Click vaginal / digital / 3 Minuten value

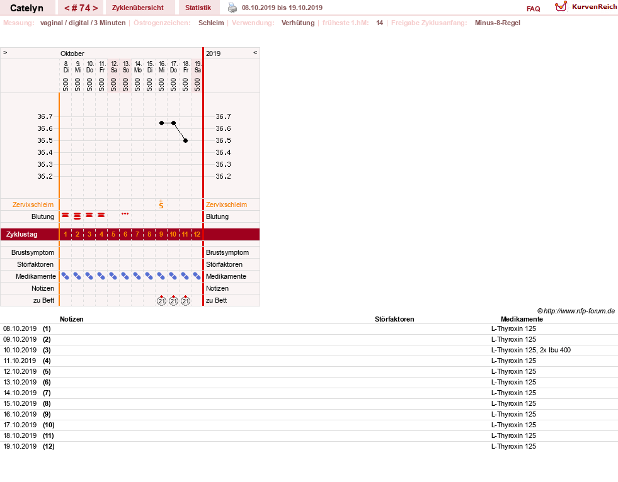coord(83,23)
